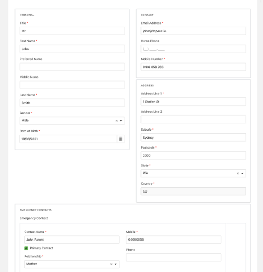The height and width of the screenshot is (272, 263).
Task: Toggle the Primary Contact checkbox
Action: click(x=26, y=248)
